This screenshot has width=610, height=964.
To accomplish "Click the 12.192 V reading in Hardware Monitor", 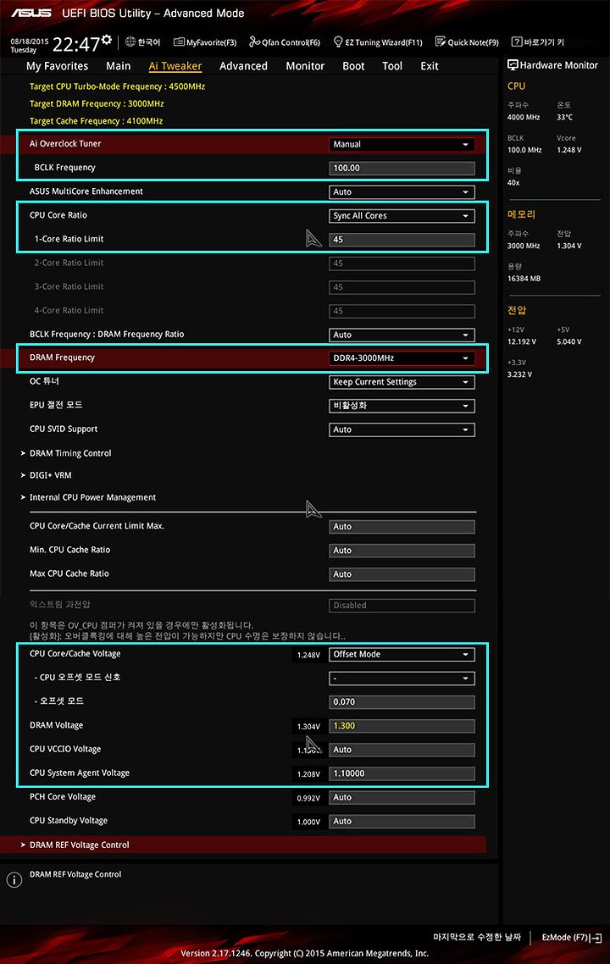I will click(521, 342).
